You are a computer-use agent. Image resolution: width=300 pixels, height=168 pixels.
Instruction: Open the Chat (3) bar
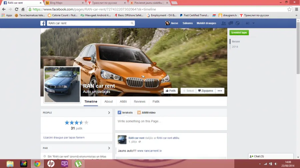(271, 156)
